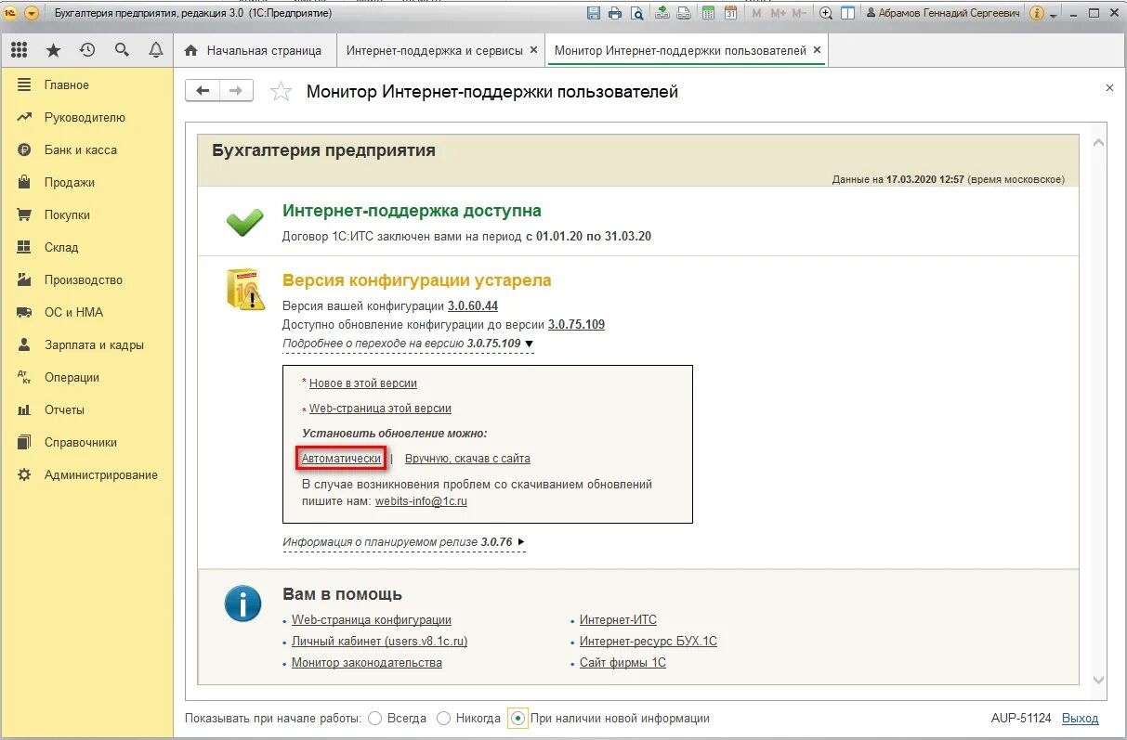Open Print Preview icon
This screenshot has height=740, width=1127.
(x=636, y=13)
